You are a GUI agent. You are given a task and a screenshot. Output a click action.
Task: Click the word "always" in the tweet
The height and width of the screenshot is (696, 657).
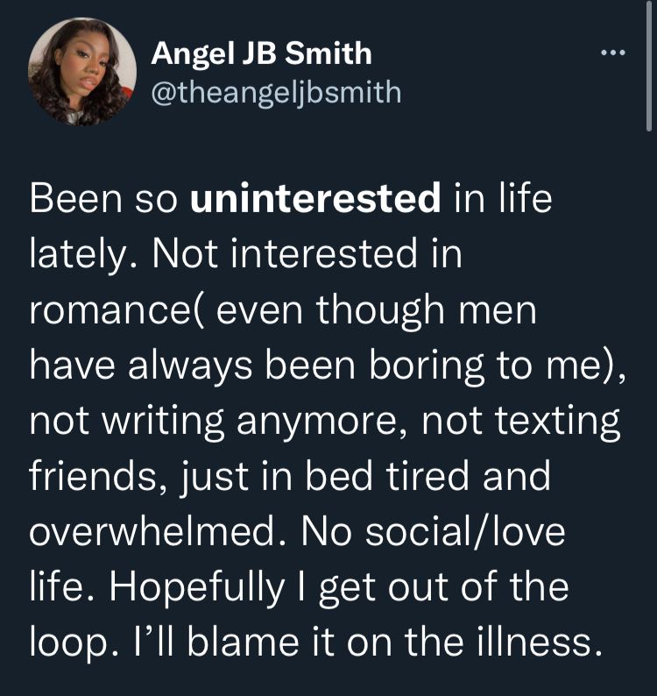[190, 367]
